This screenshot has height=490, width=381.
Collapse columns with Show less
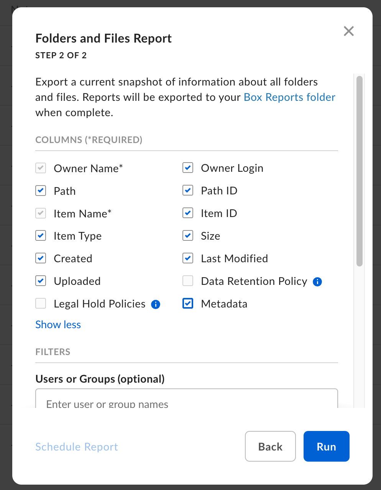[58, 325]
